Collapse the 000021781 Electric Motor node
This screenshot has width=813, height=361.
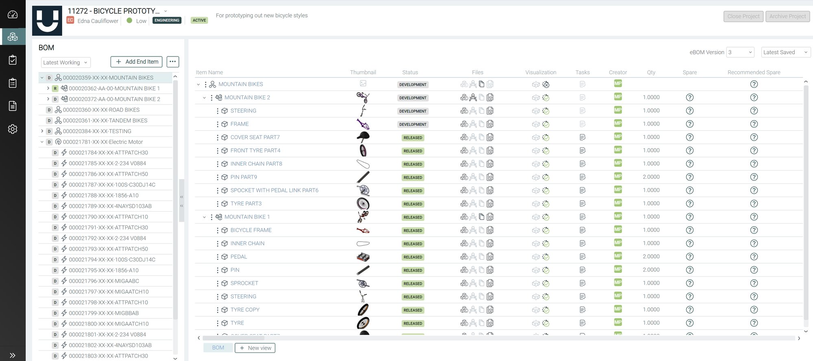pos(42,142)
